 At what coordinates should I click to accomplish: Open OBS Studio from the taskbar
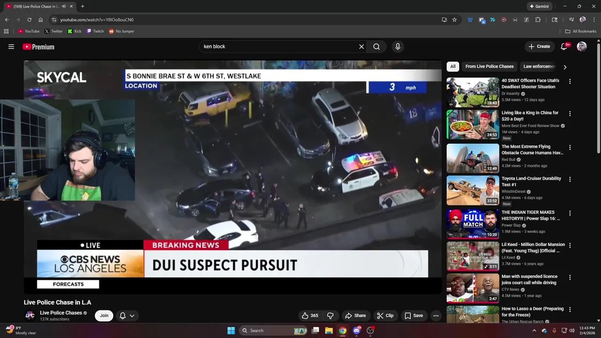pyautogui.click(x=370, y=330)
